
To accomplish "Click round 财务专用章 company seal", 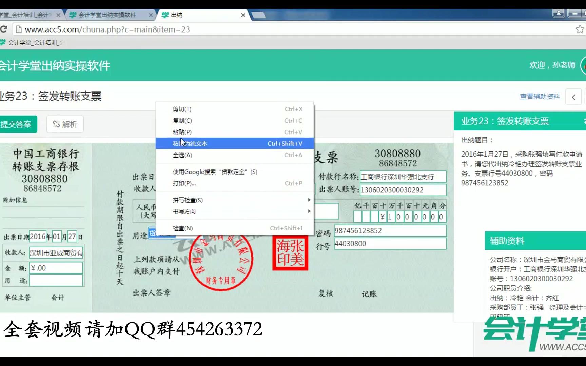I will tap(221, 260).
